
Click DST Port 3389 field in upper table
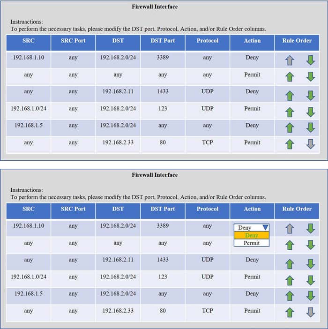click(163, 58)
